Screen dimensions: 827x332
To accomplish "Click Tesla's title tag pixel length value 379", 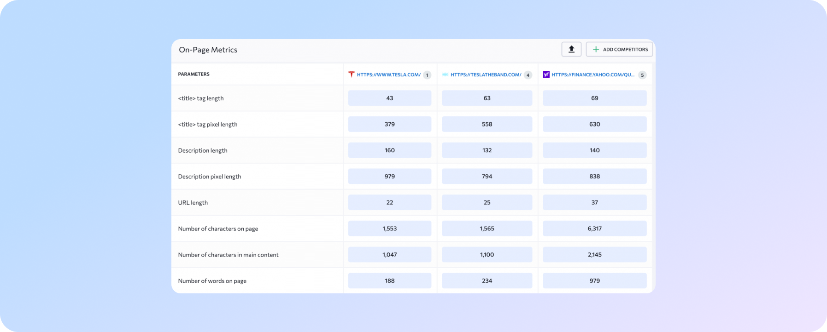I will [x=390, y=124].
